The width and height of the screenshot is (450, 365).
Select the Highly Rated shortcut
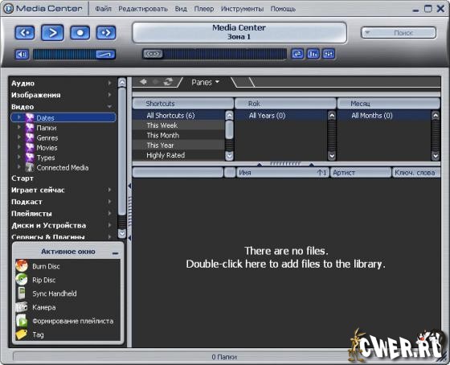178,155
